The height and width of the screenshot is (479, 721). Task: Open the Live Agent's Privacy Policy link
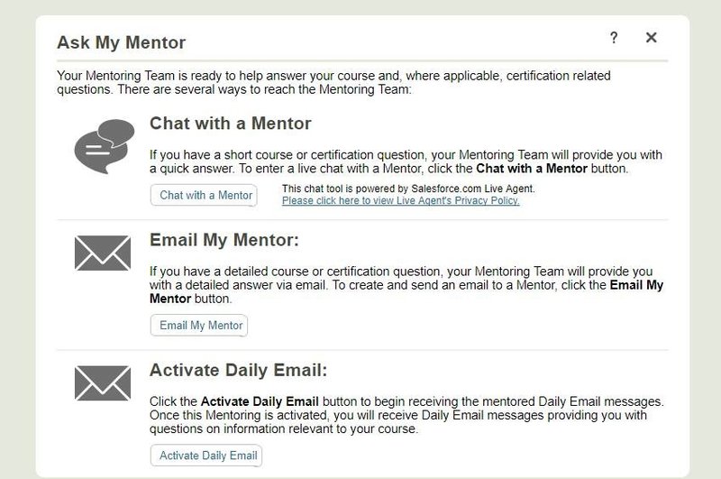tap(400, 200)
